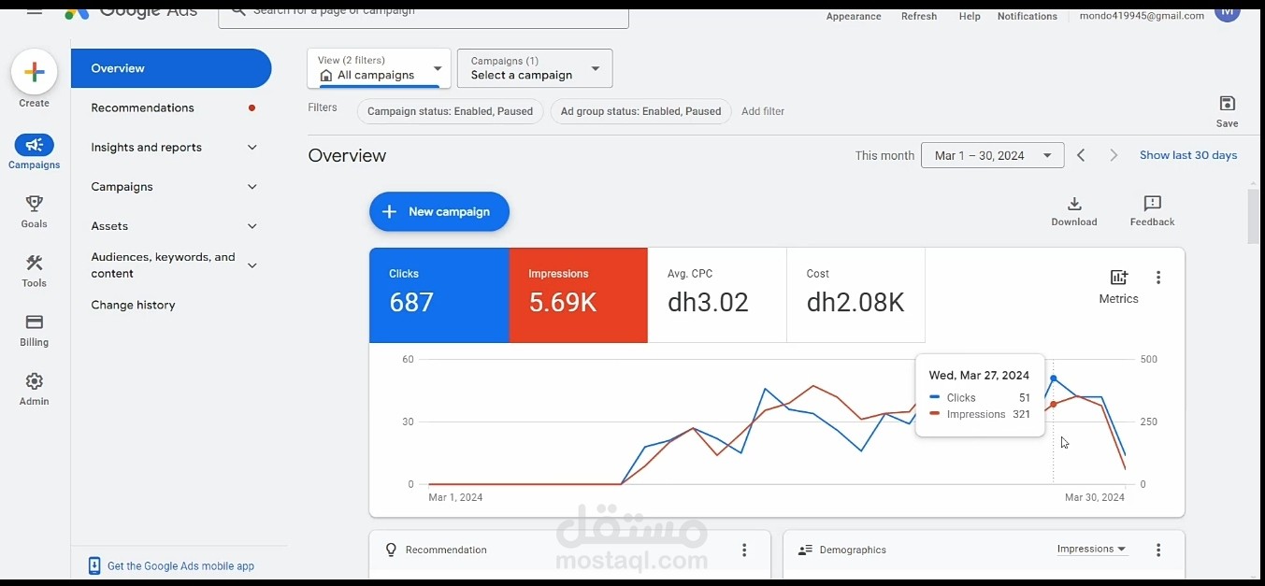Screen dimensions: 1265x586
Task: Click Get the Google Ads mobile app link
Action: [180, 566]
